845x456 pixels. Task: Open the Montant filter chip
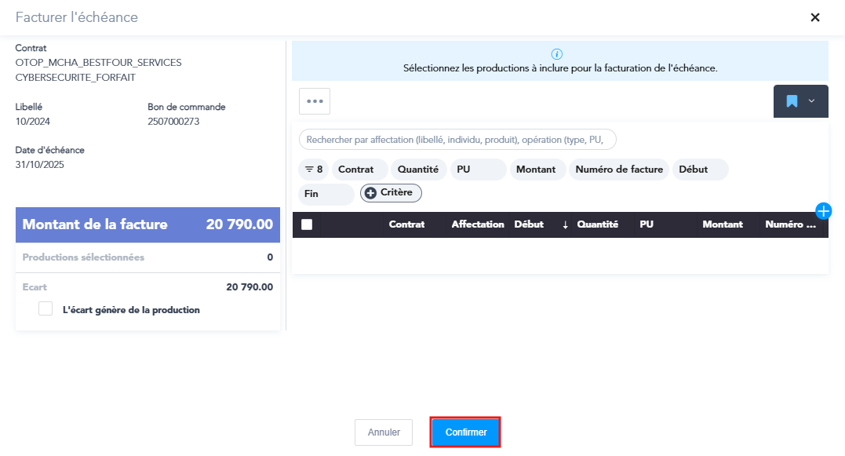click(537, 170)
